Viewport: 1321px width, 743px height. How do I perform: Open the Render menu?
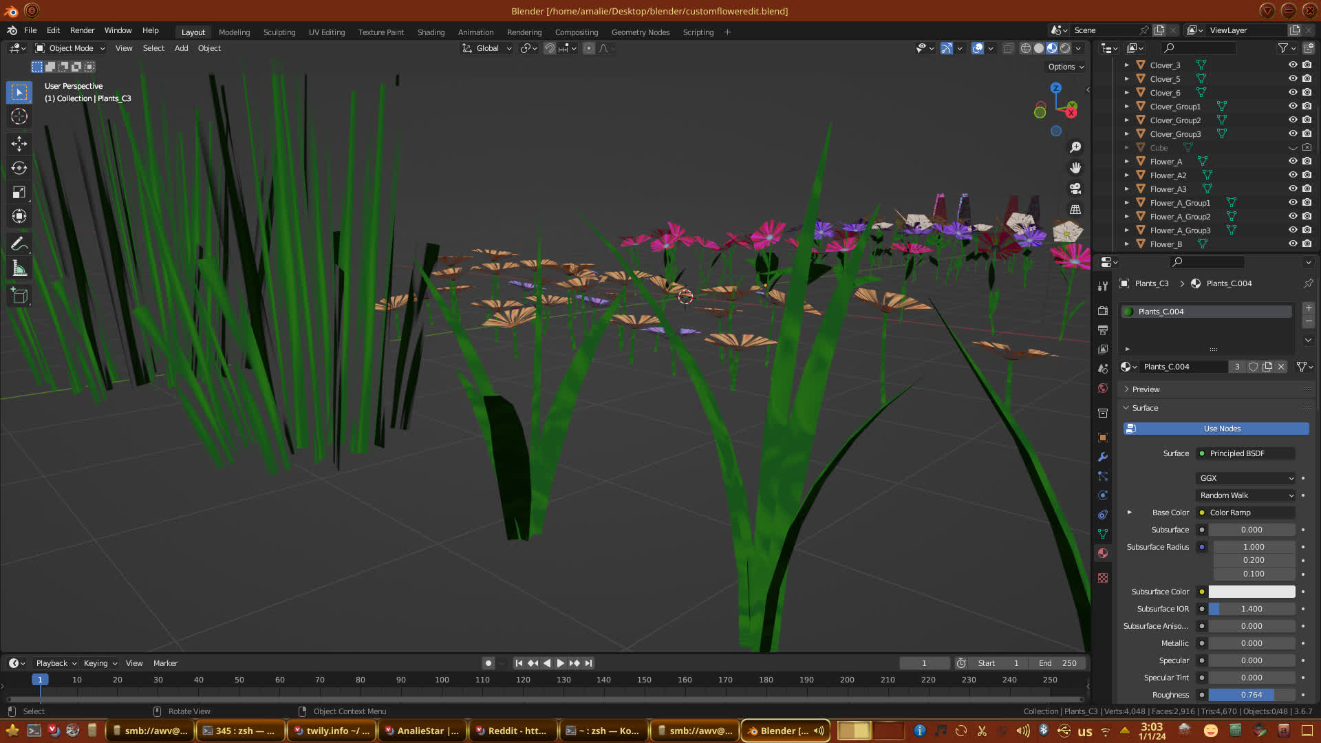pos(82,30)
